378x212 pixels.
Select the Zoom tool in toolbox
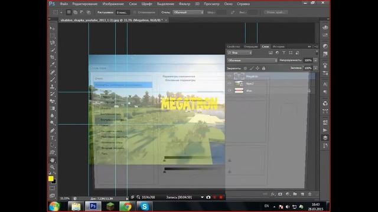pos(53,167)
